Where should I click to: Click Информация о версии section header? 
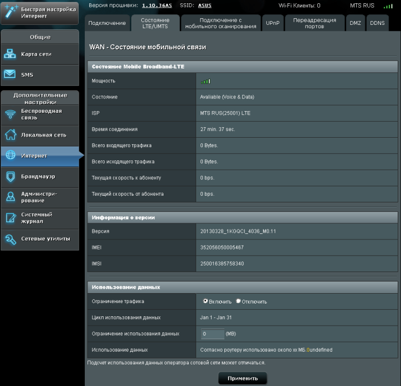point(243,217)
